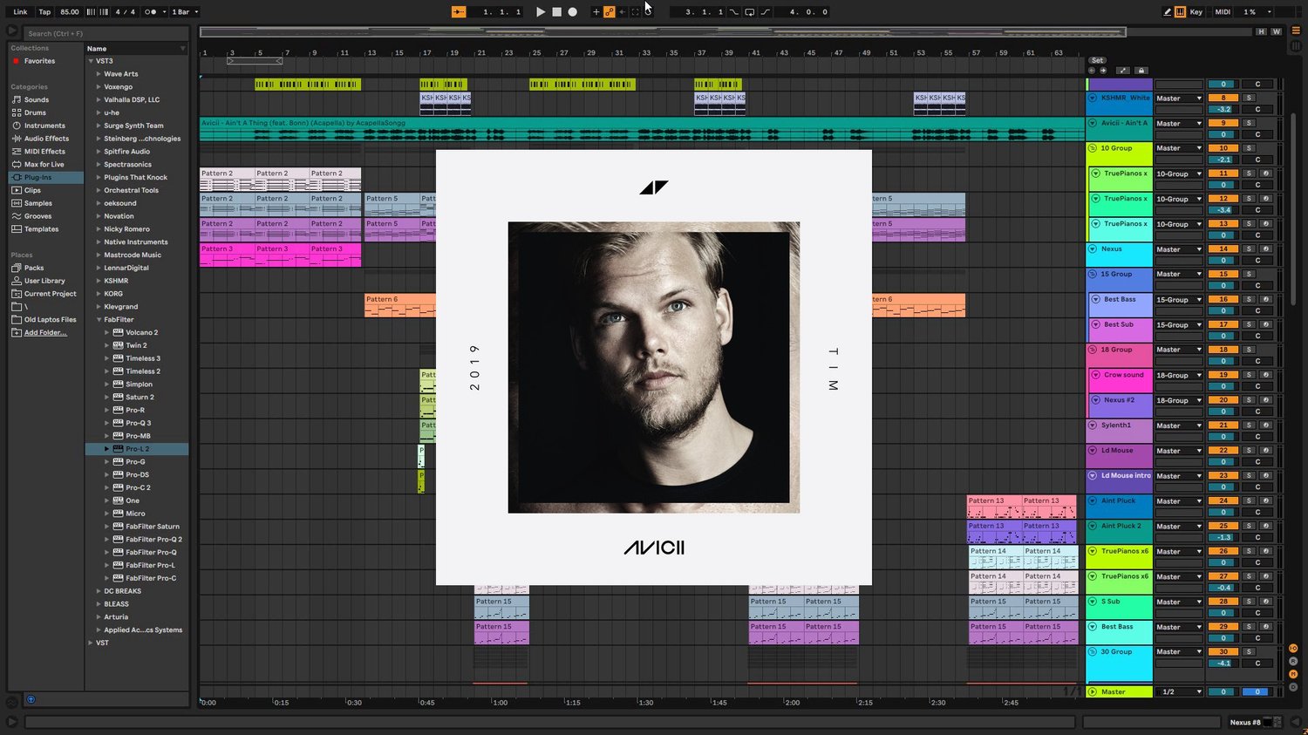The image size is (1308, 735).
Task: Solo the Ld Mouse track
Action: pyautogui.click(x=1249, y=451)
